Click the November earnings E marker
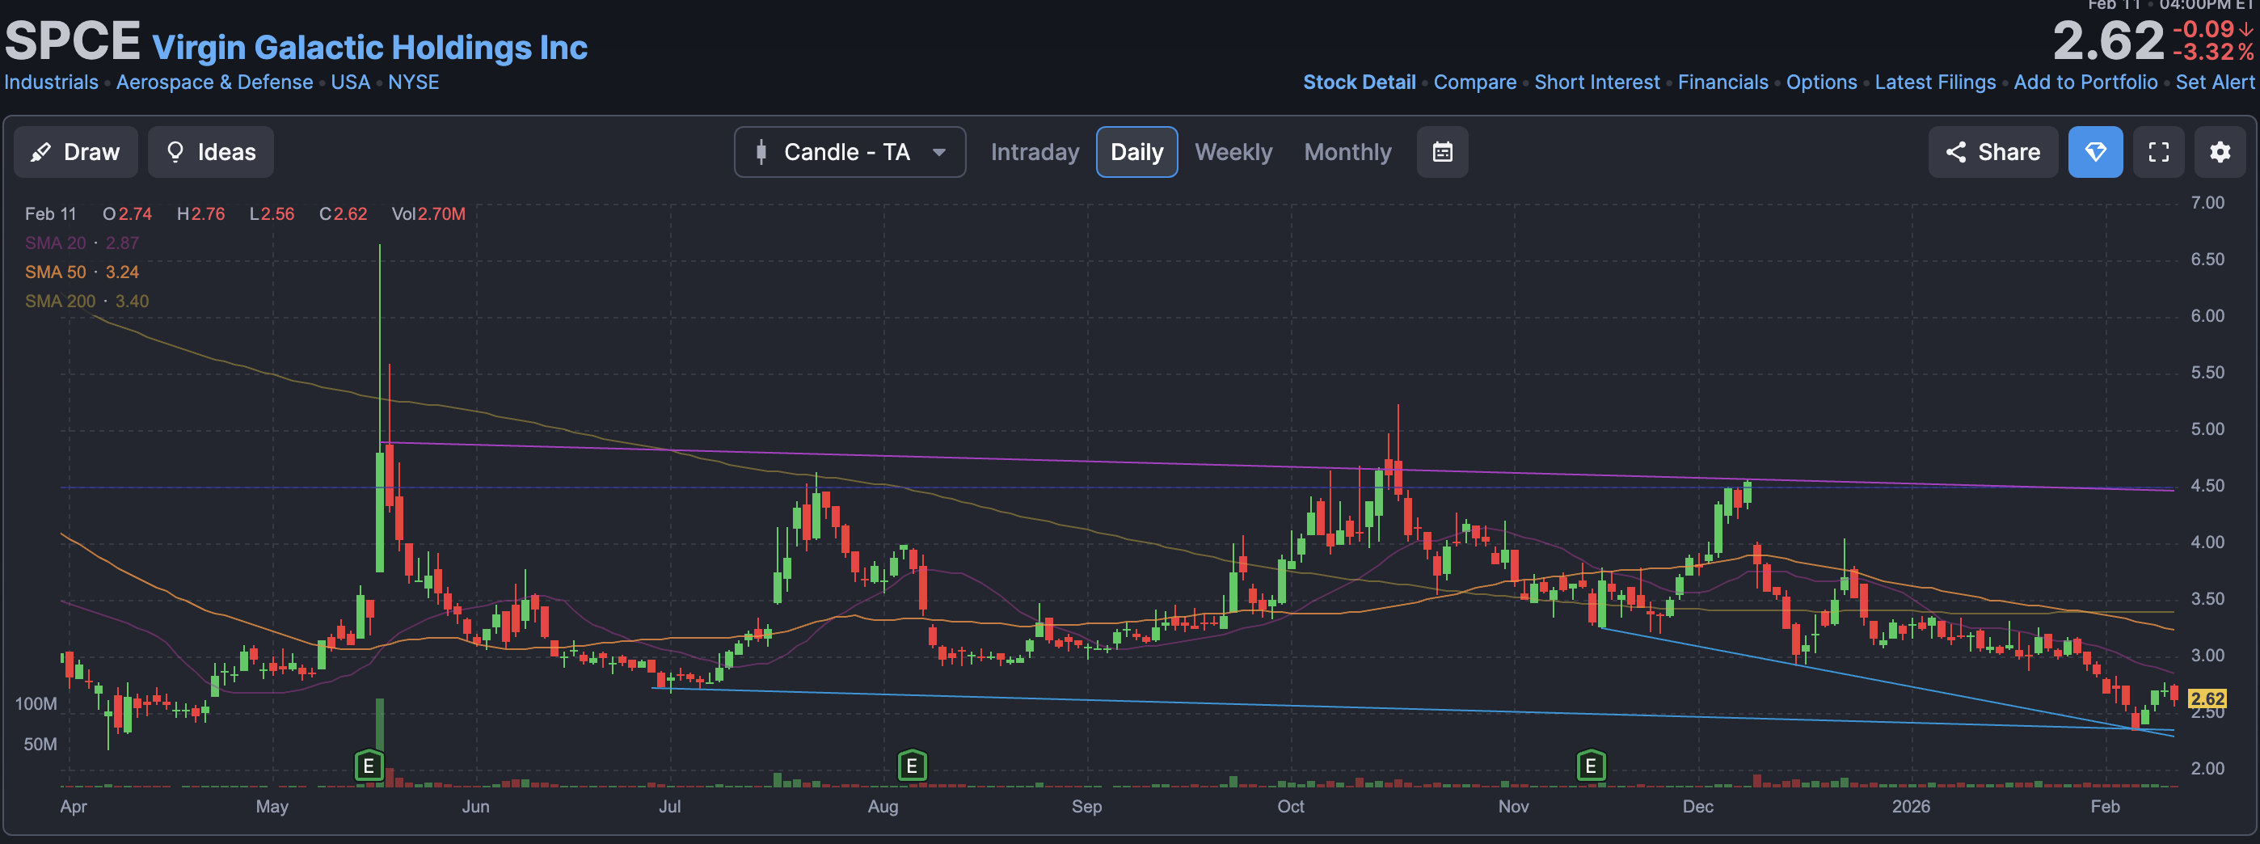 pos(1591,766)
